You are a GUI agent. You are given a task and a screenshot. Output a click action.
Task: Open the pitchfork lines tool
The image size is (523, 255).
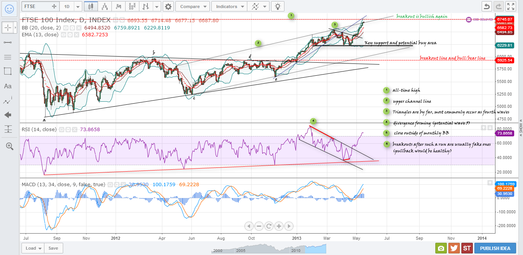coord(8,57)
